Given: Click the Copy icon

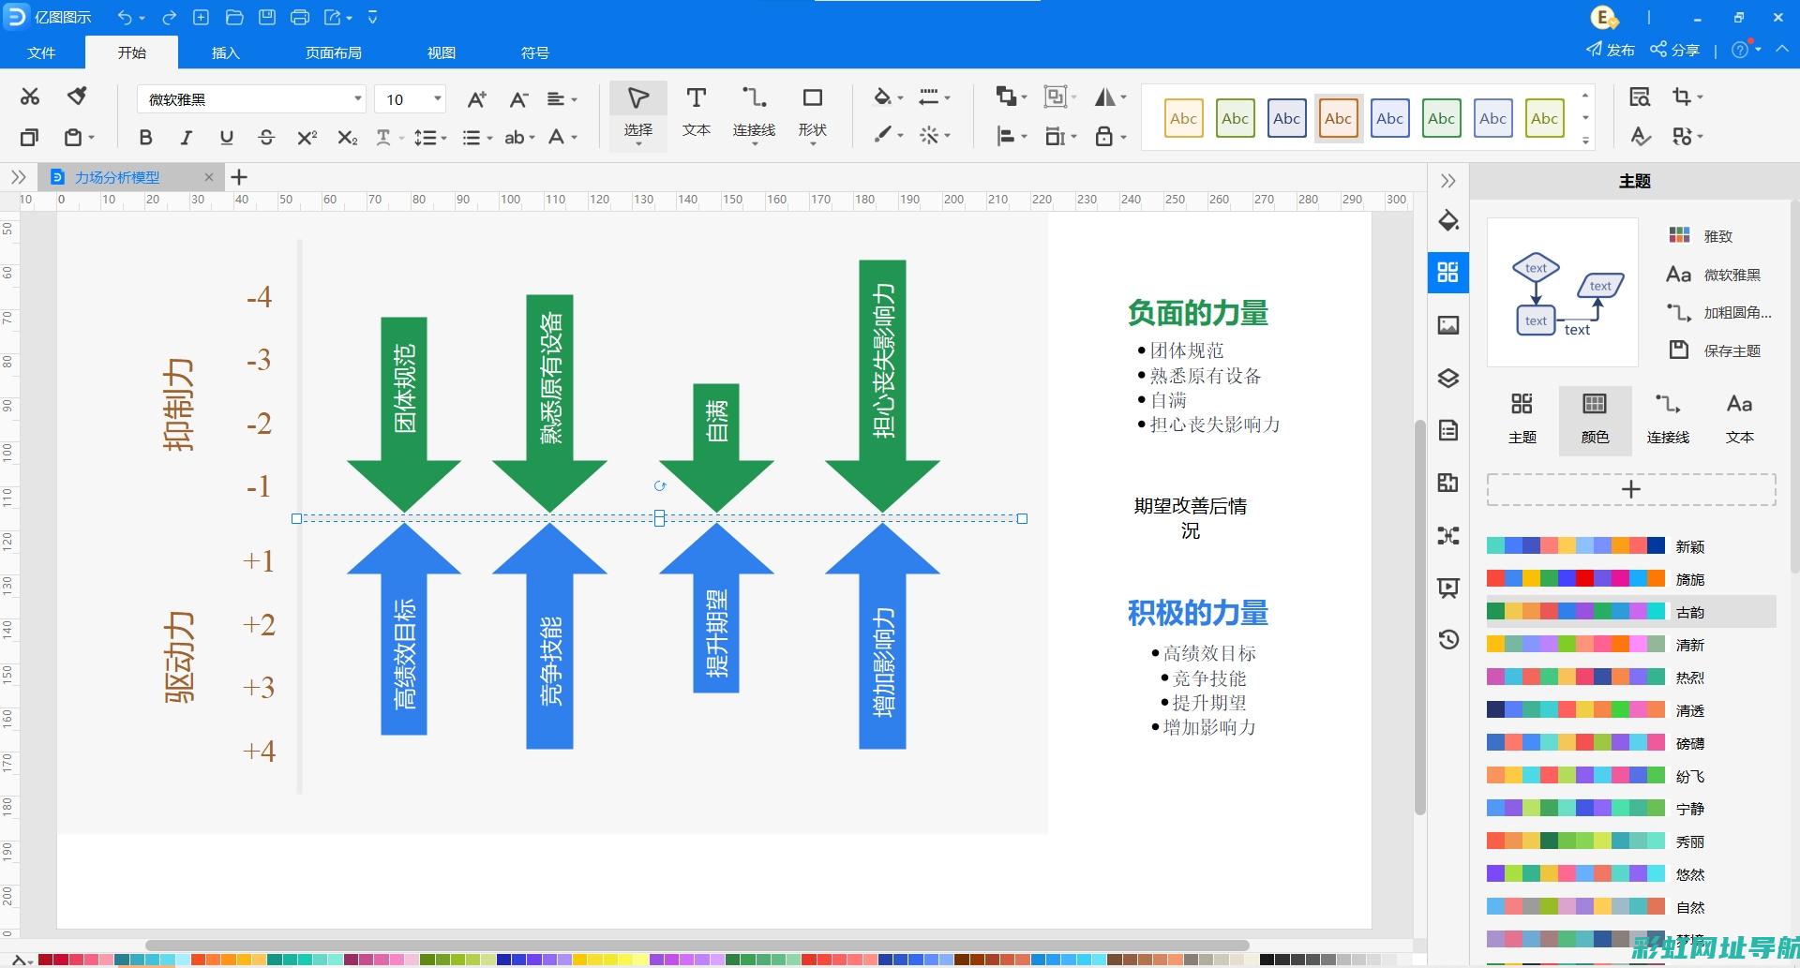Looking at the screenshot, I should [x=30, y=138].
